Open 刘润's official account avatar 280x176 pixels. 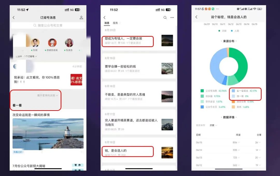(x=35, y=43)
